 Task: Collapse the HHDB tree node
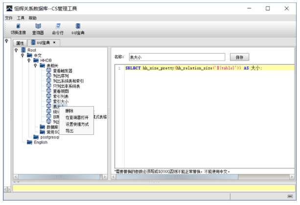coord(29,61)
